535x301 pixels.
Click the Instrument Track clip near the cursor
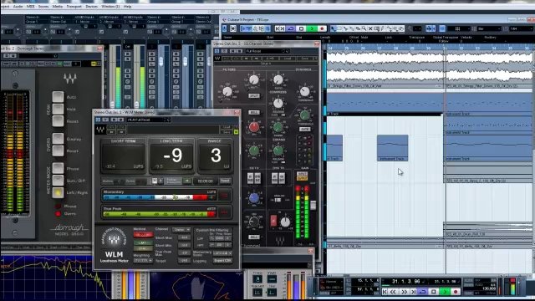click(392, 148)
